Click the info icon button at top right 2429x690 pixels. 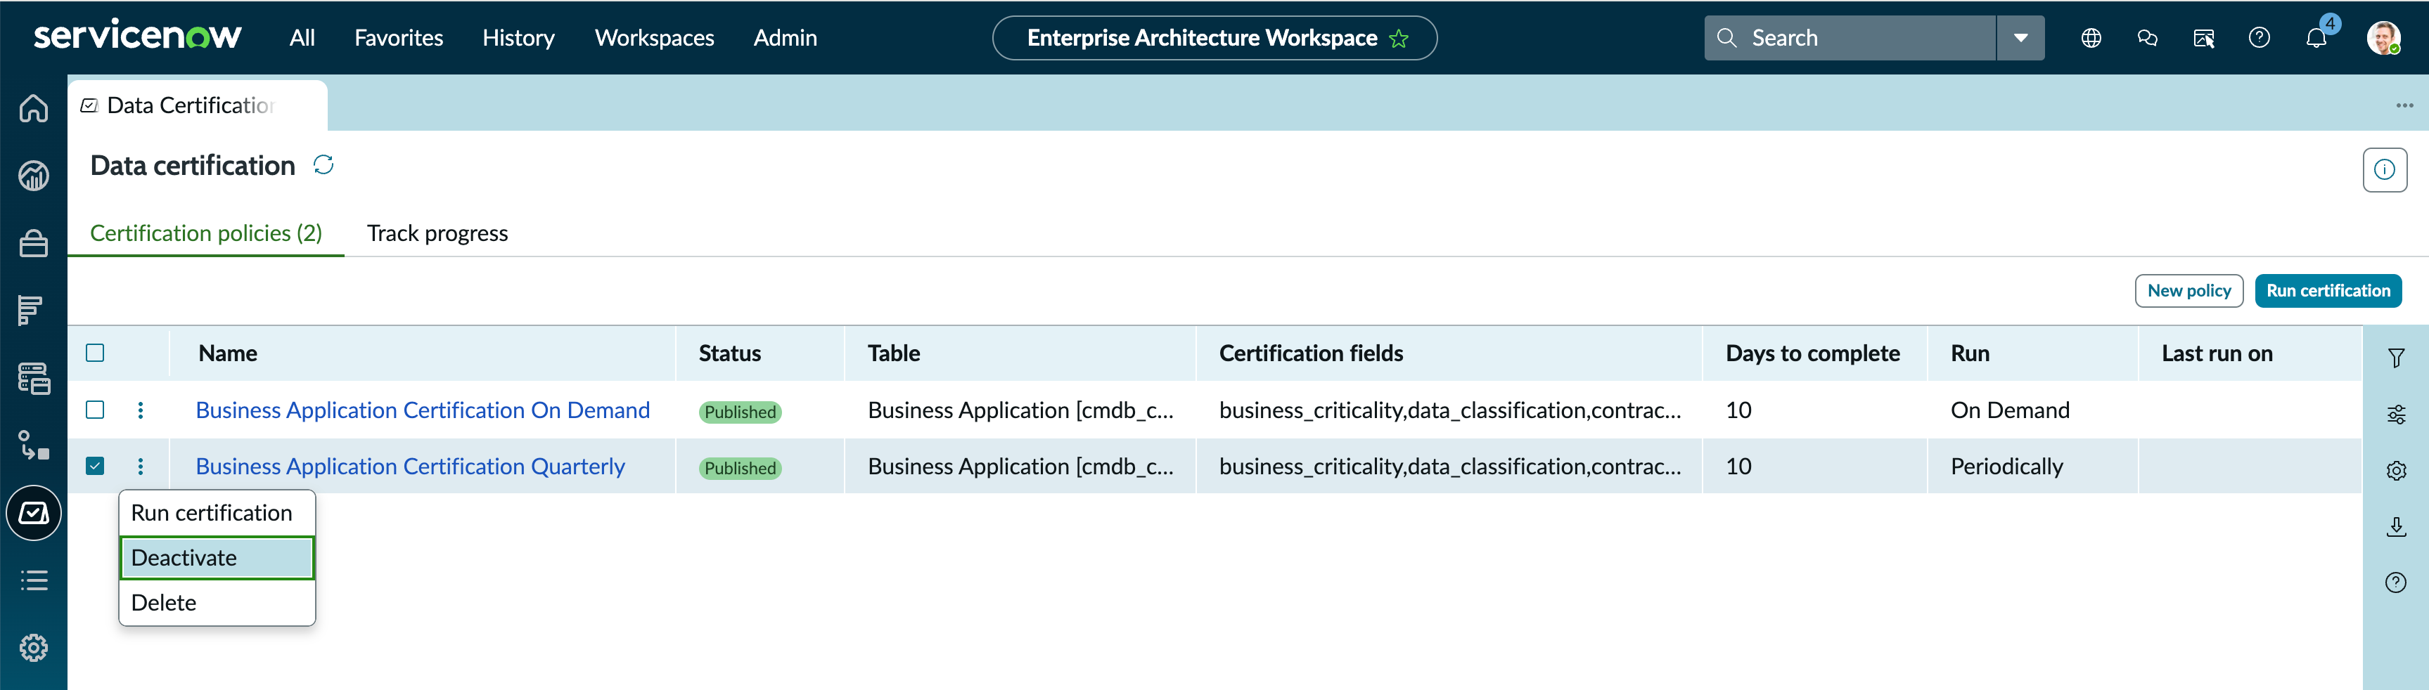point(2385,169)
